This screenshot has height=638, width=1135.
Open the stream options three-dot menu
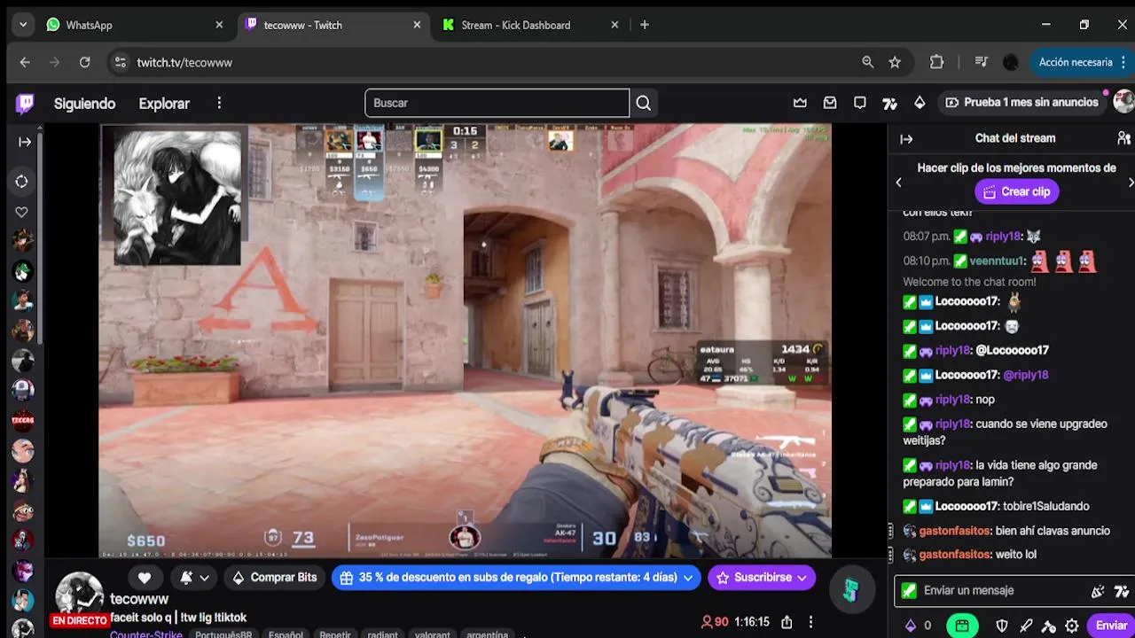click(810, 622)
